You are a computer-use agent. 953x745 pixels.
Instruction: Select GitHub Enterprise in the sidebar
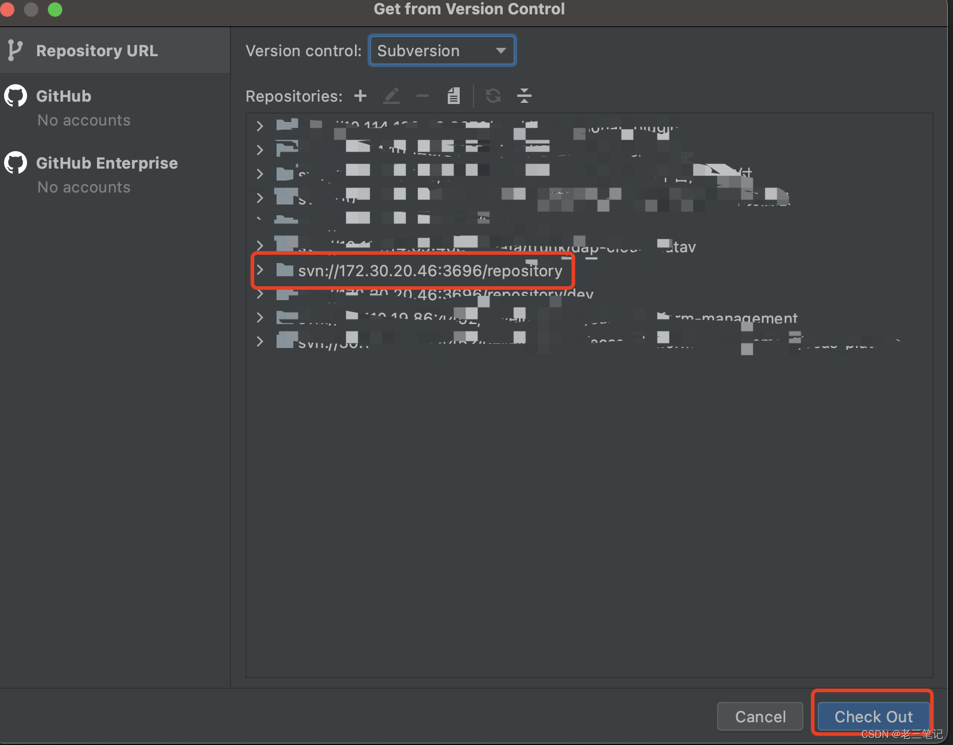[107, 163]
